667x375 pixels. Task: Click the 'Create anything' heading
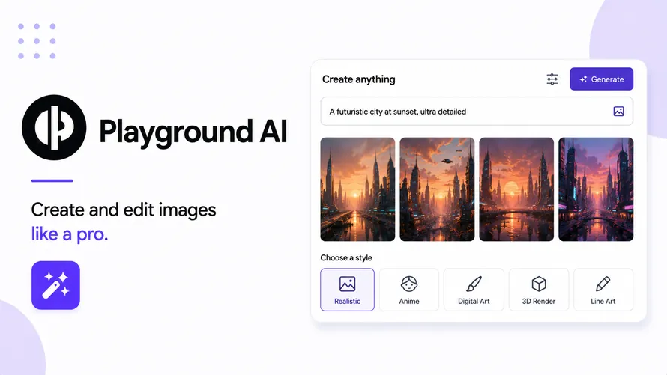coord(358,79)
